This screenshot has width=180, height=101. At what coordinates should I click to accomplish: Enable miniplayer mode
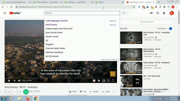tap(103, 81)
